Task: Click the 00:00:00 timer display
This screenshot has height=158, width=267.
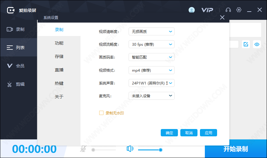Action: [34, 149]
